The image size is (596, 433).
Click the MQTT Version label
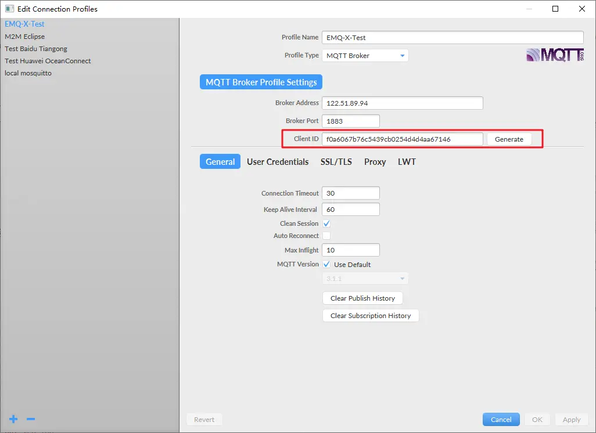pos(297,264)
